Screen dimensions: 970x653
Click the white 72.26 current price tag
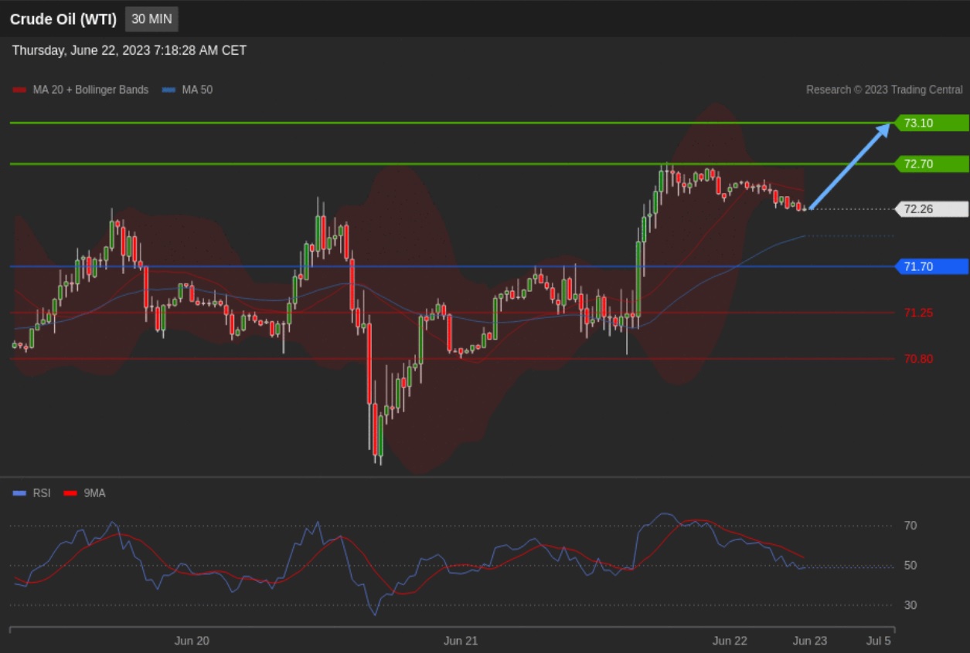click(931, 208)
